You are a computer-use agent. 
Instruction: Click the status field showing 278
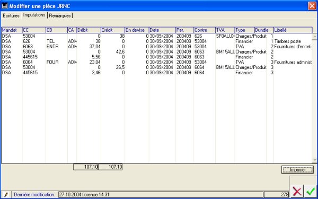(x=277, y=195)
